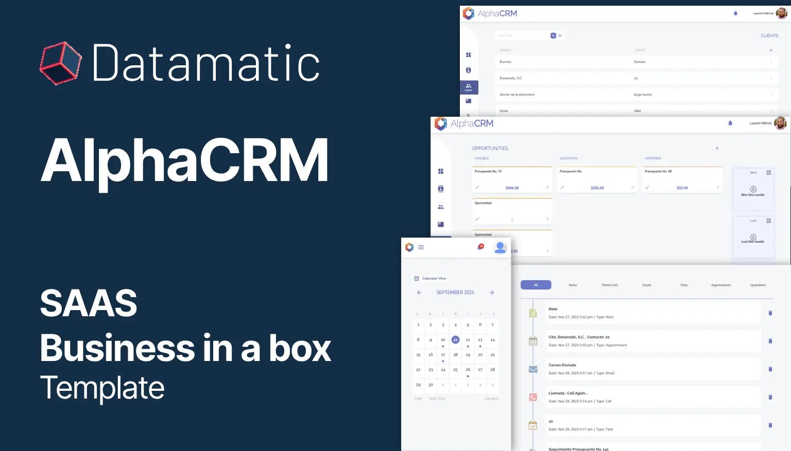Open card icon in Opportunities window sidebar
Screen dimensions: 791x451
[x=440, y=224]
